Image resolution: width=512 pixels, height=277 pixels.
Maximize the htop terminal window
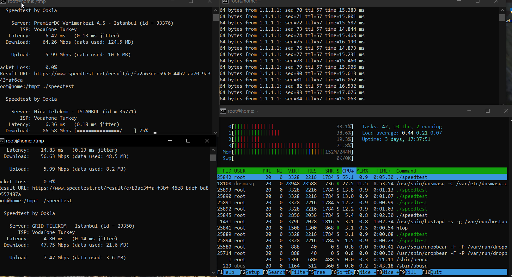click(x=488, y=111)
